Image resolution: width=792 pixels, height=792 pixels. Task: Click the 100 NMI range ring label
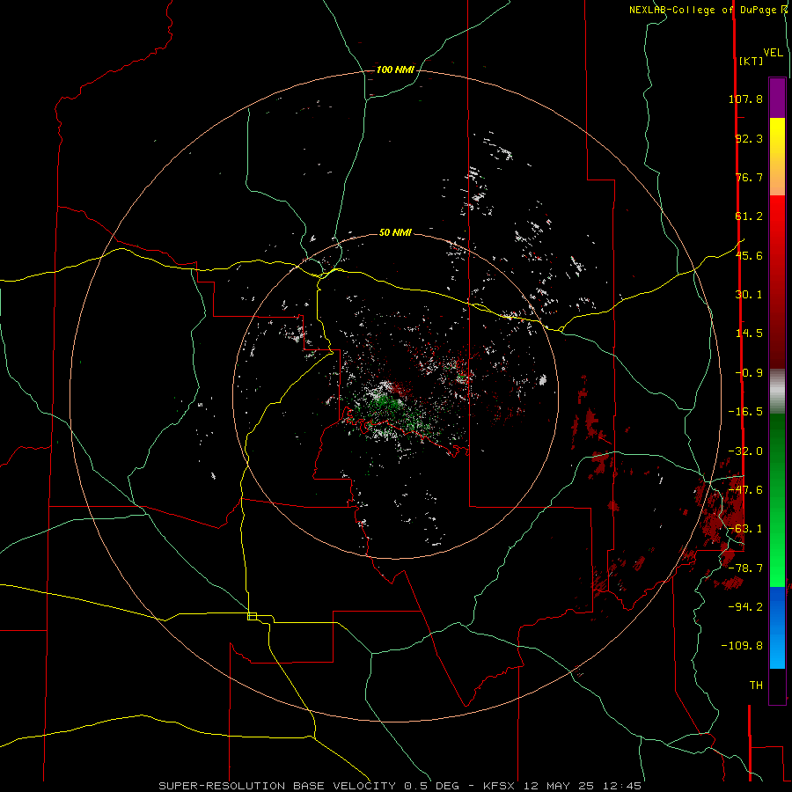395,70
